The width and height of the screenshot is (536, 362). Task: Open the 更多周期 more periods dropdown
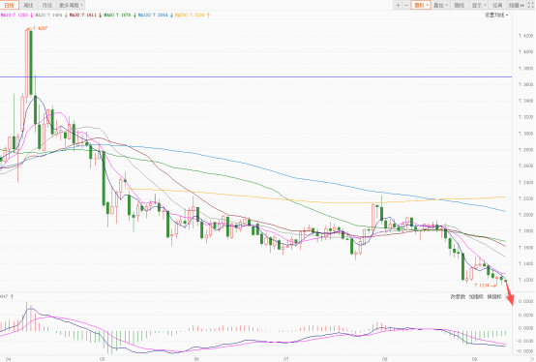pos(71,5)
